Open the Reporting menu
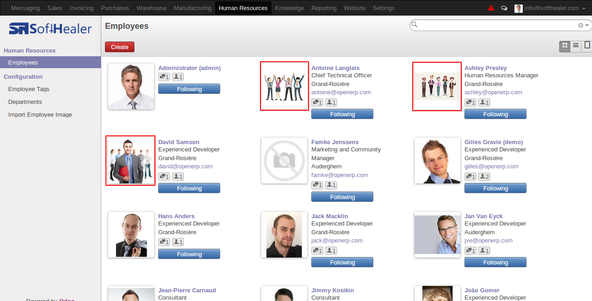 coord(324,8)
